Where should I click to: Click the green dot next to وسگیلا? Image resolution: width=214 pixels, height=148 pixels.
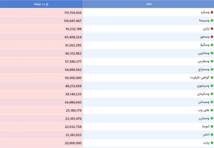point(212,45)
